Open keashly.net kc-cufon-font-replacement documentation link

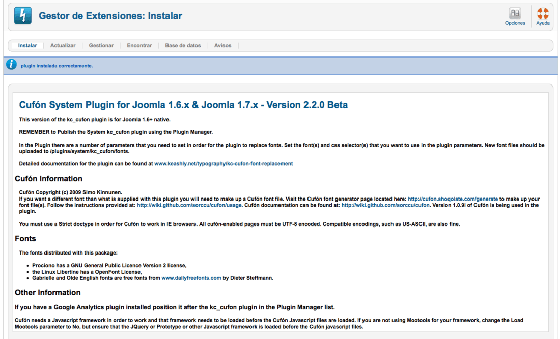223,164
